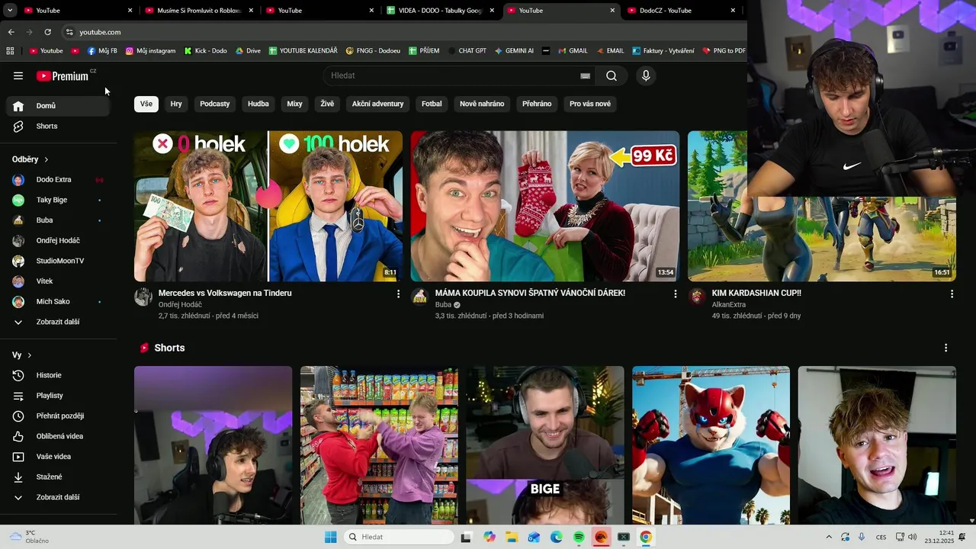Open the KIM KARDASHIAN CUP!! title
This screenshot has width=976, height=549.
tap(756, 293)
